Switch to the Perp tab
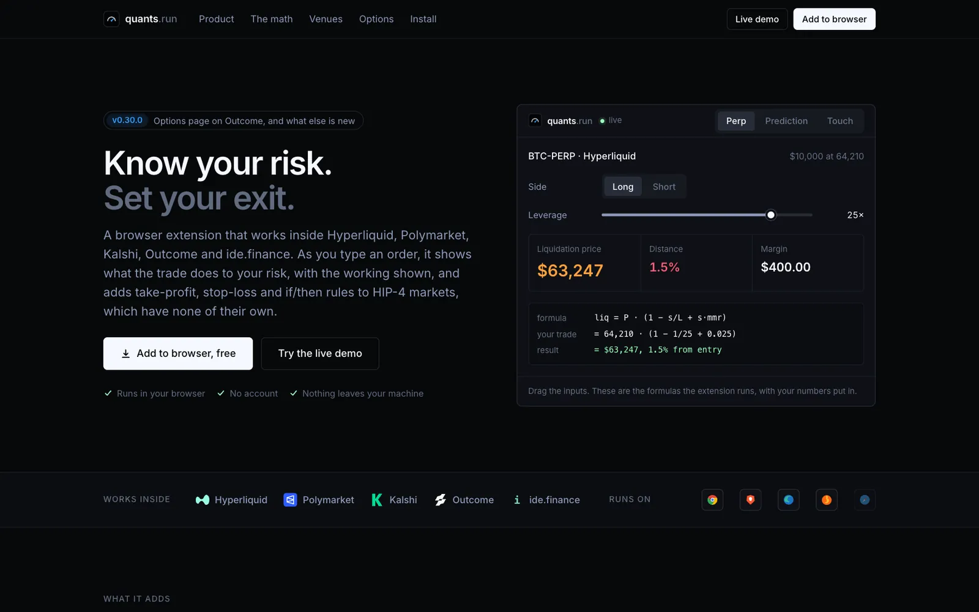 736,121
